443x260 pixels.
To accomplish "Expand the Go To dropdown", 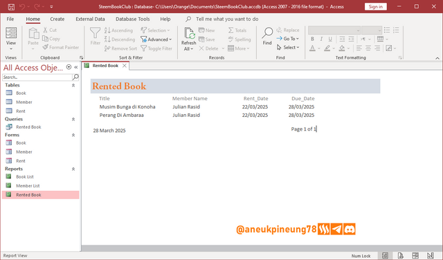I will 288,39.
